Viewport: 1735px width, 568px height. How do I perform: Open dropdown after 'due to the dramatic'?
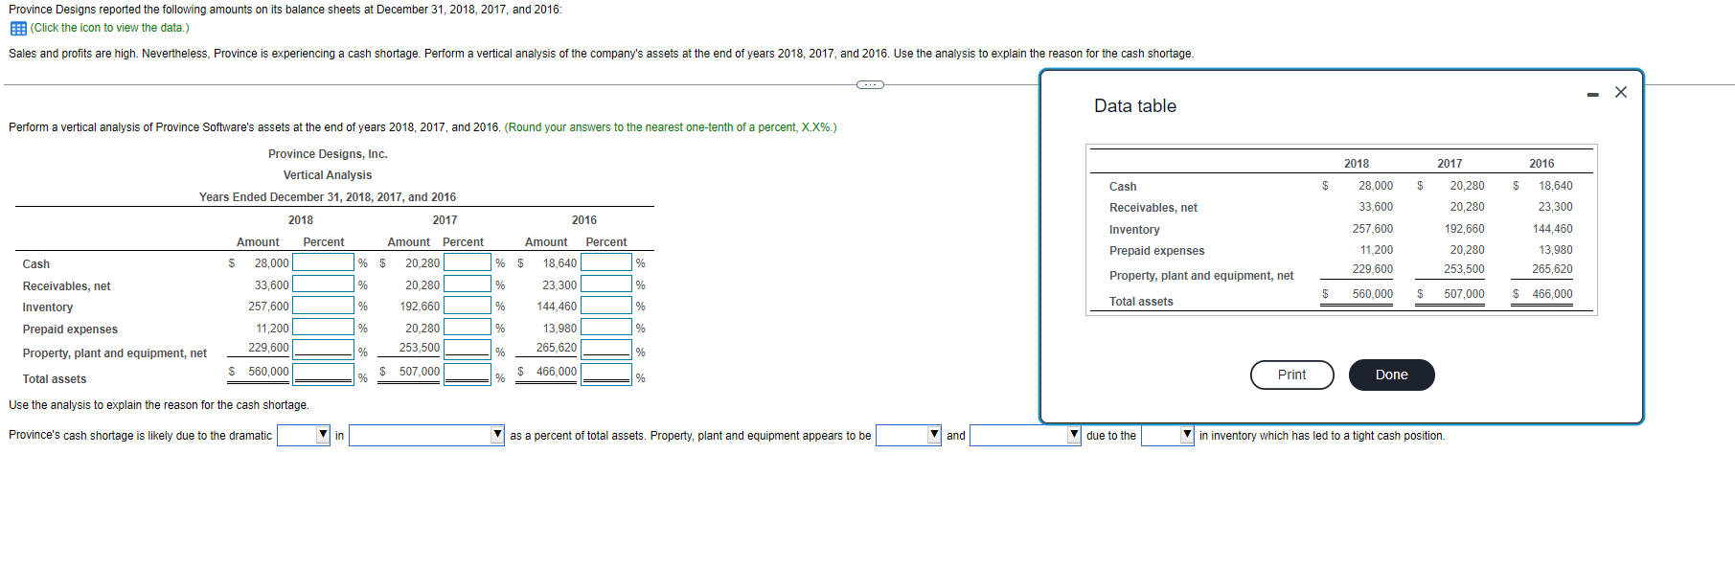[304, 435]
